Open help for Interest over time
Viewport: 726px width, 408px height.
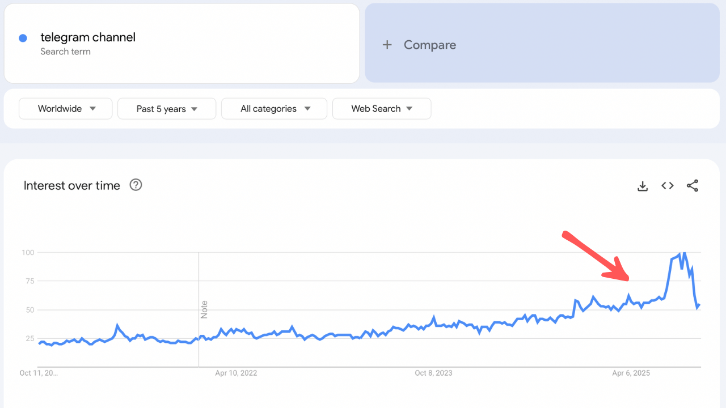point(136,185)
